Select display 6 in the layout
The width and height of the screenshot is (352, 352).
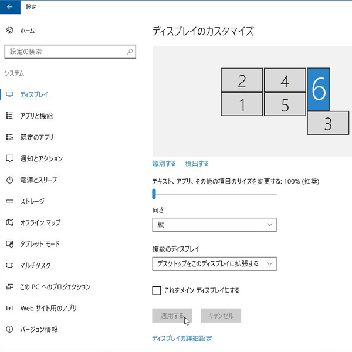pos(319,89)
